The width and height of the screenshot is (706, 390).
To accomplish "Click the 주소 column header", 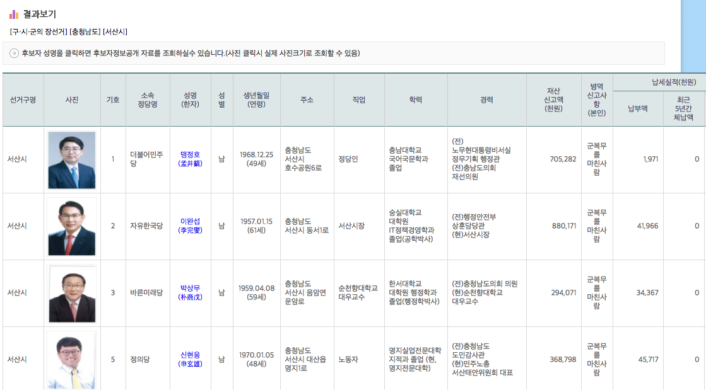I will point(307,100).
